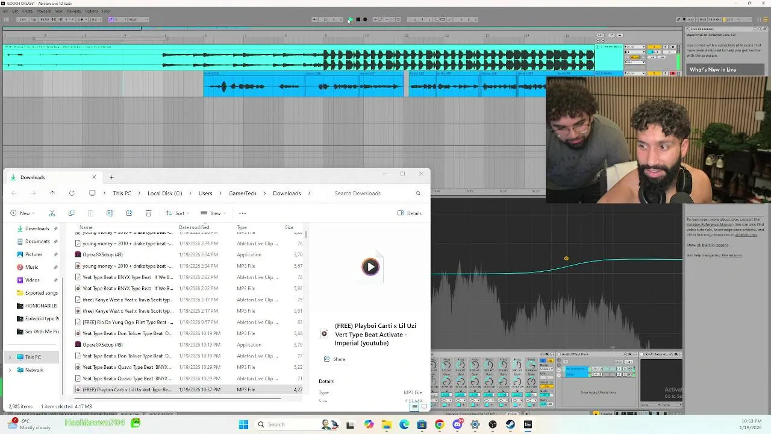Select Documents in Explorer sidebar
Image resolution: width=771 pixels, height=434 pixels.
tap(37, 241)
